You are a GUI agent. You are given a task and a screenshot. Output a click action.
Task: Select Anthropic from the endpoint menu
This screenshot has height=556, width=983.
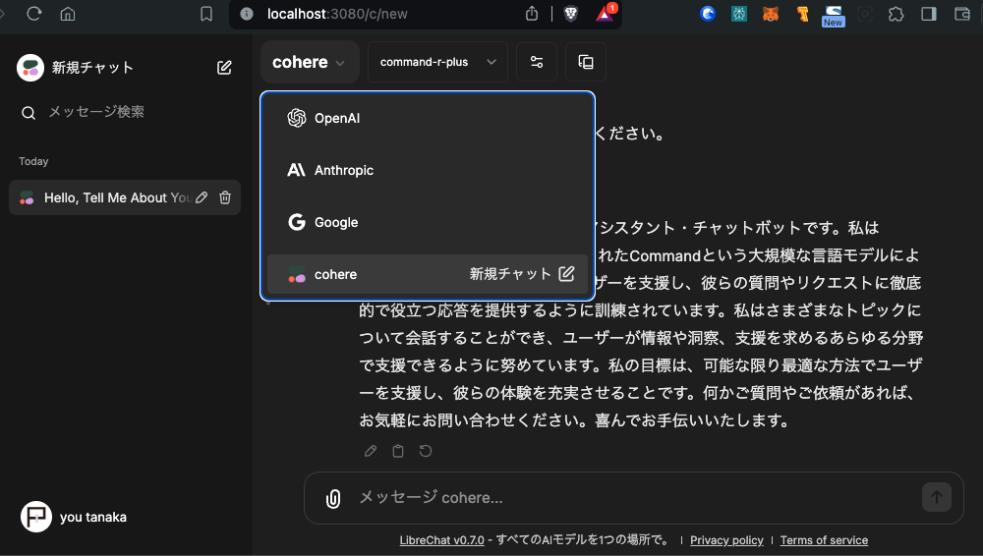click(x=428, y=170)
